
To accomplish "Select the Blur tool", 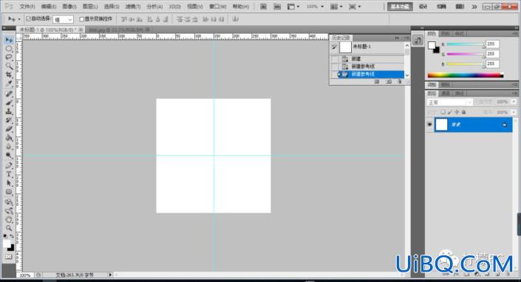I will click(x=9, y=146).
